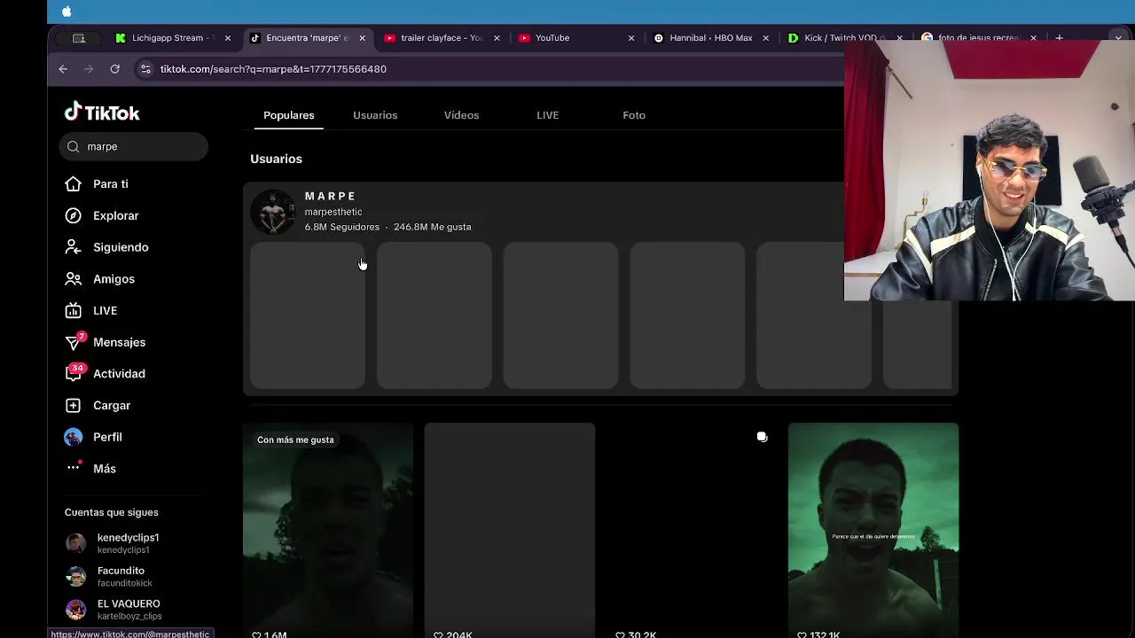The image size is (1135, 638).
Task: Click the TikTok logo
Action: click(x=102, y=113)
